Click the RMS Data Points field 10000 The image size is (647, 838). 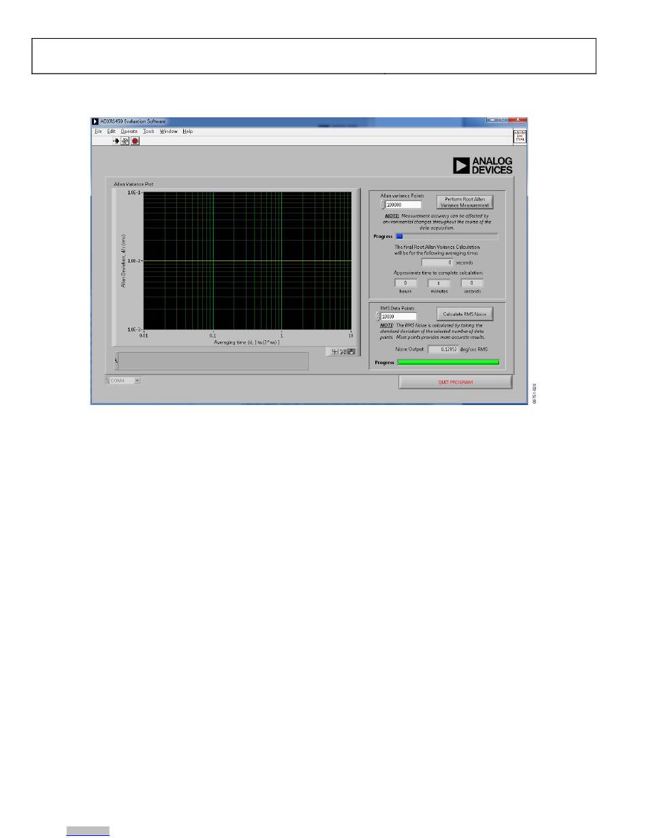tap(398, 316)
